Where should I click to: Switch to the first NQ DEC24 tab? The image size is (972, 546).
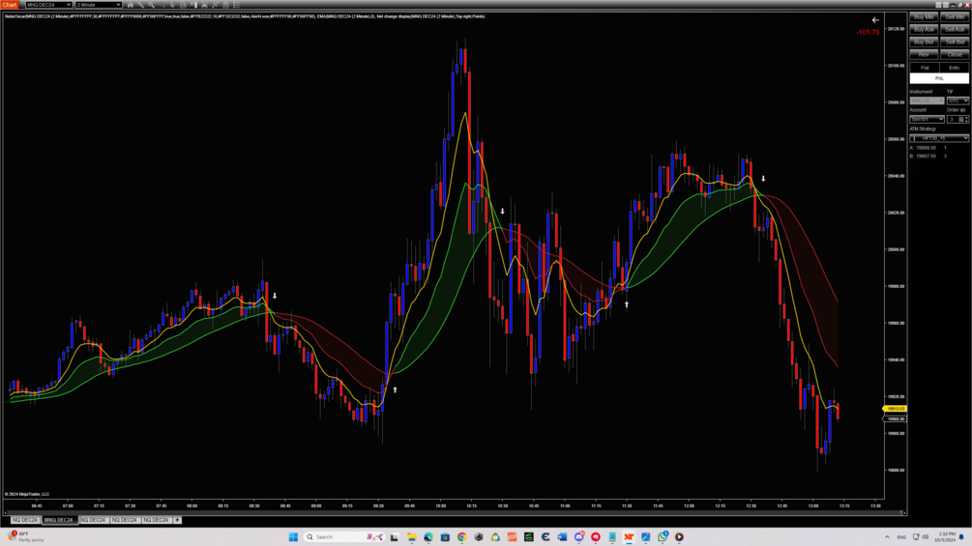tap(25, 520)
